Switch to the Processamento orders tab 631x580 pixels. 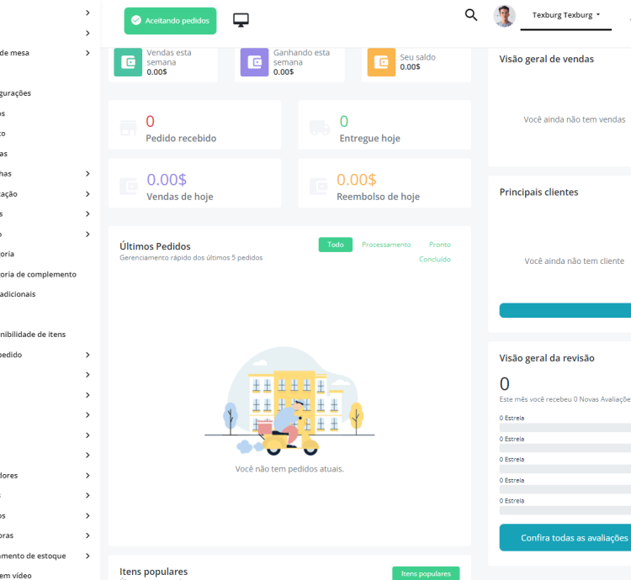[386, 245]
